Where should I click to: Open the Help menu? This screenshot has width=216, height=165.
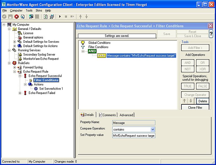[48, 11]
